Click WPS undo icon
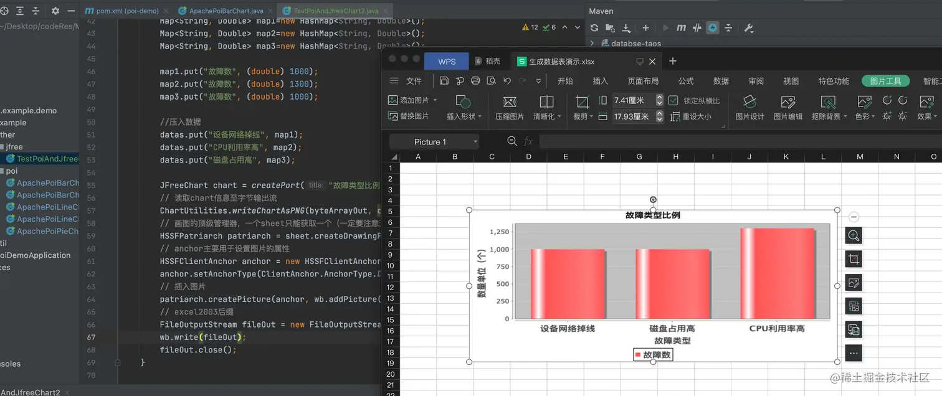The width and height of the screenshot is (942, 396). point(507,81)
